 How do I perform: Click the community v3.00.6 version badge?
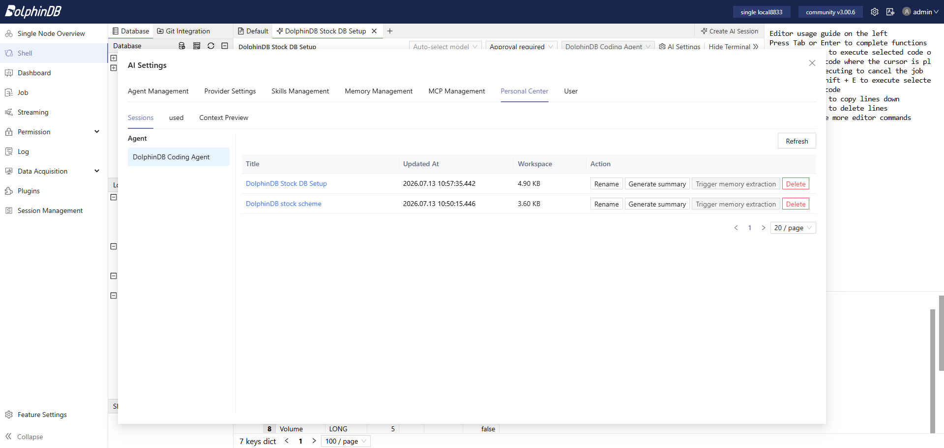tap(830, 12)
